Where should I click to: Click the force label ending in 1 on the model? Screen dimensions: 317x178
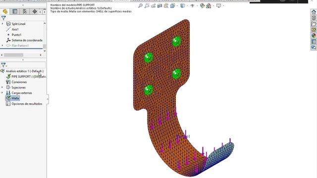click(184, 136)
